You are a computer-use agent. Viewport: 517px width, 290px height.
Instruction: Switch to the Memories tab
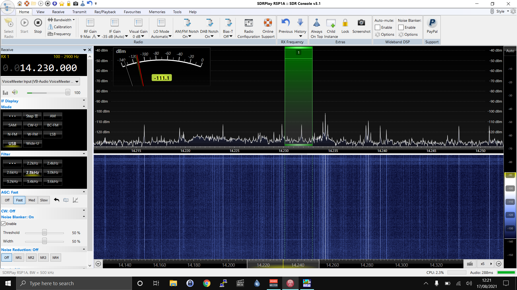[x=157, y=12]
